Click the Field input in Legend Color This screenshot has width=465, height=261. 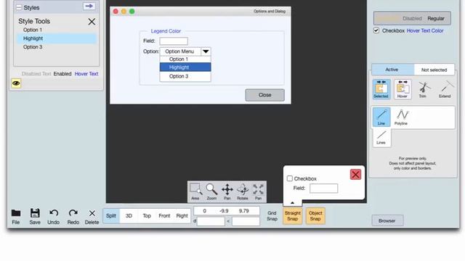pos(174,41)
